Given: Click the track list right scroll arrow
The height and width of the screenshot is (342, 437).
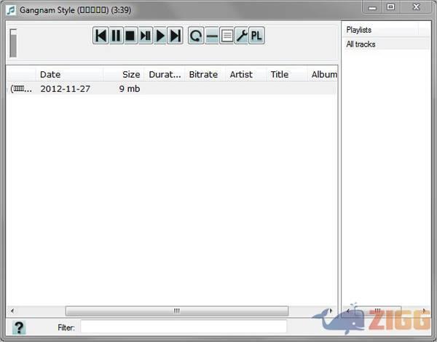Looking at the screenshot, I should pyautogui.click(x=331, y=311).
